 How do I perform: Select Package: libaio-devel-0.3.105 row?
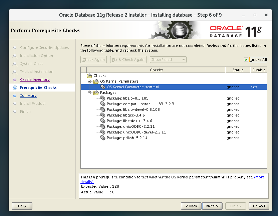174,109
